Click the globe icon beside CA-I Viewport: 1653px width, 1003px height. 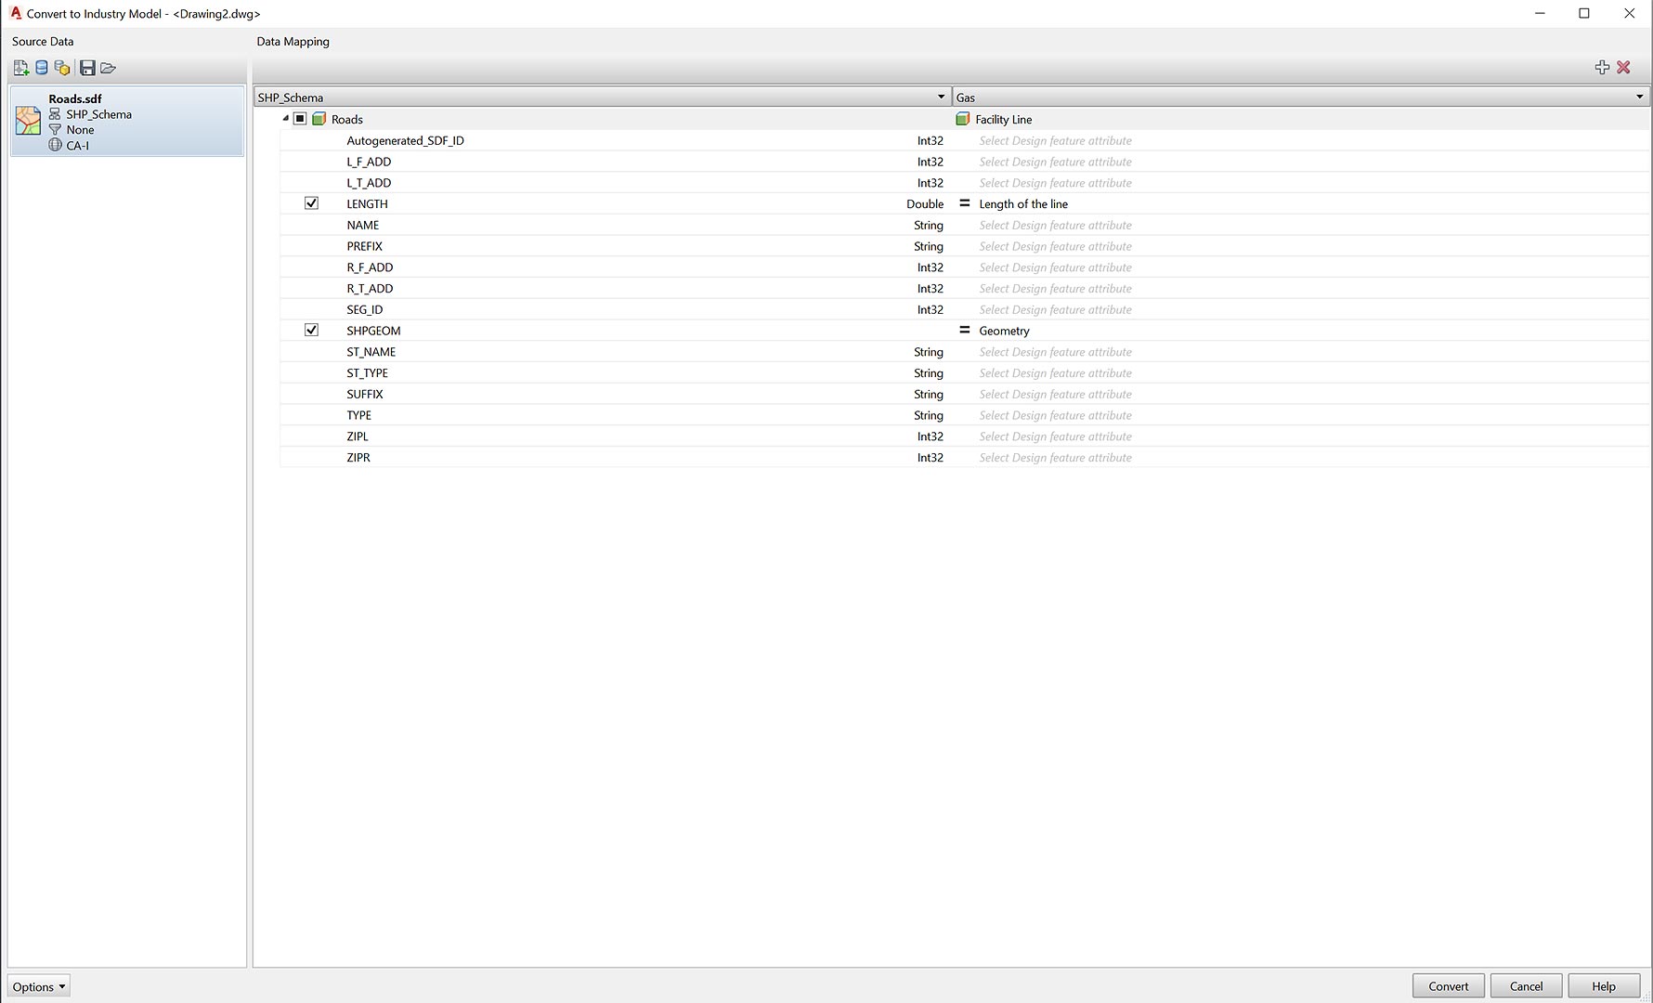(55, 146)
